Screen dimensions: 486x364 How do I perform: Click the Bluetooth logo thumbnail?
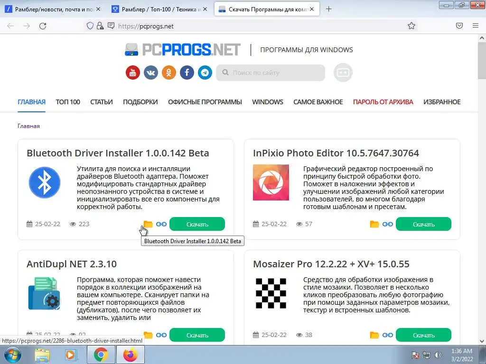45,182
